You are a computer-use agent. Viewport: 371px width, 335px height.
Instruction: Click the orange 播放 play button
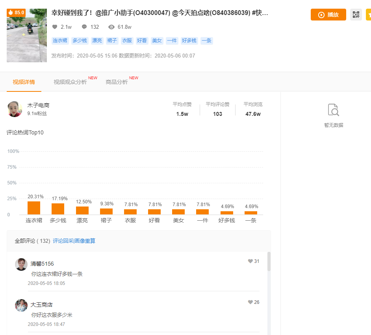point(328,15)
